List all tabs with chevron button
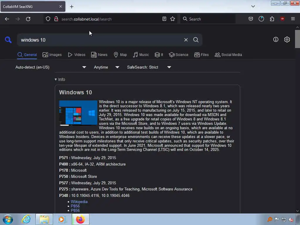 [253, 6]
